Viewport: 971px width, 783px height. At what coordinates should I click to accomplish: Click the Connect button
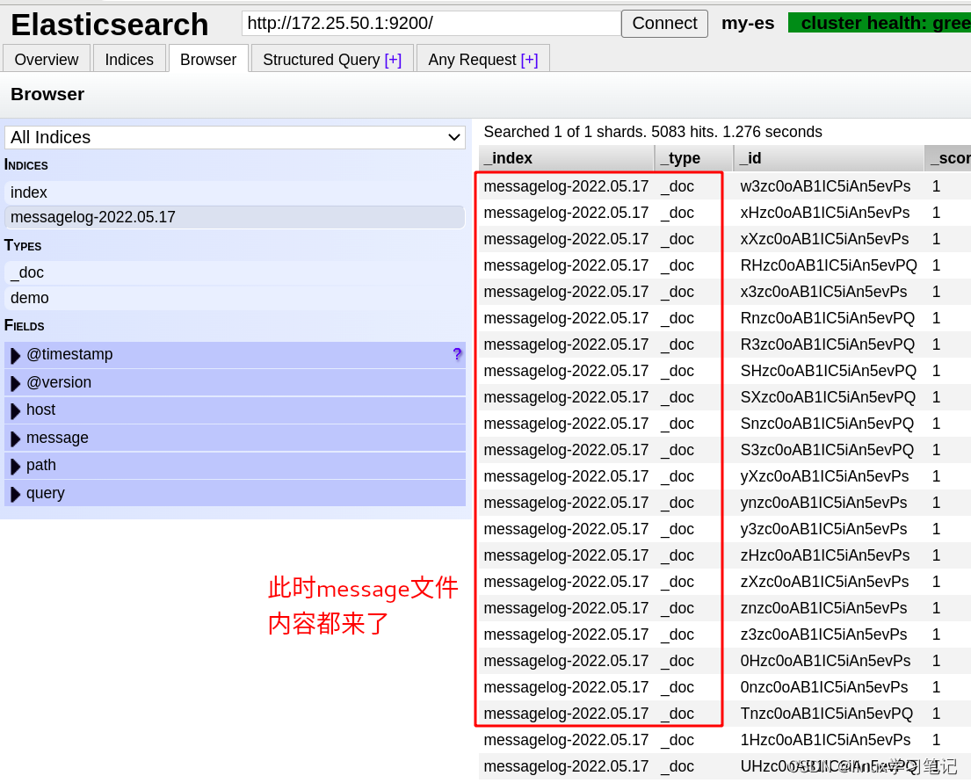click(664, 24)
